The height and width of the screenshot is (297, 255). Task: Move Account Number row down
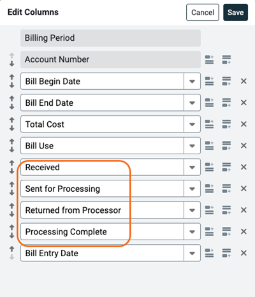pyautogui.click(x=12, y=63)
